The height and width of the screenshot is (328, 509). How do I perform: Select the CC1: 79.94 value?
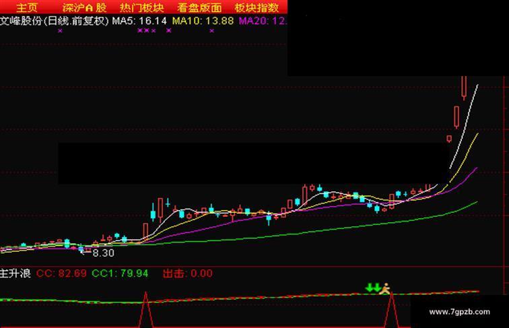(x=120, y=273)
